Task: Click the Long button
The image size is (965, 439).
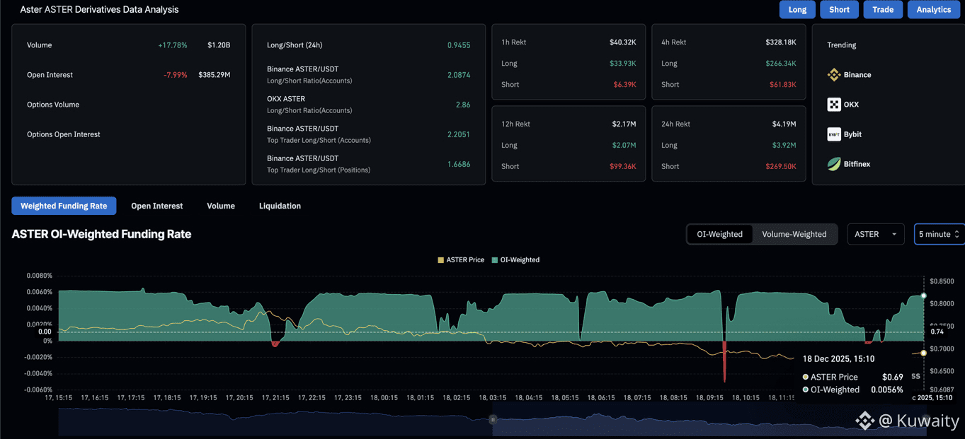Action: point(797,9)
